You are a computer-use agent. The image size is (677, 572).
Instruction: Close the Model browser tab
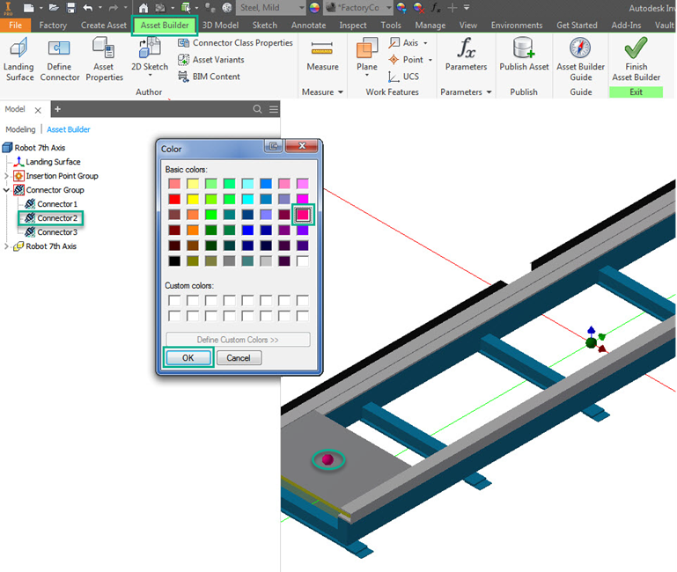38,110
